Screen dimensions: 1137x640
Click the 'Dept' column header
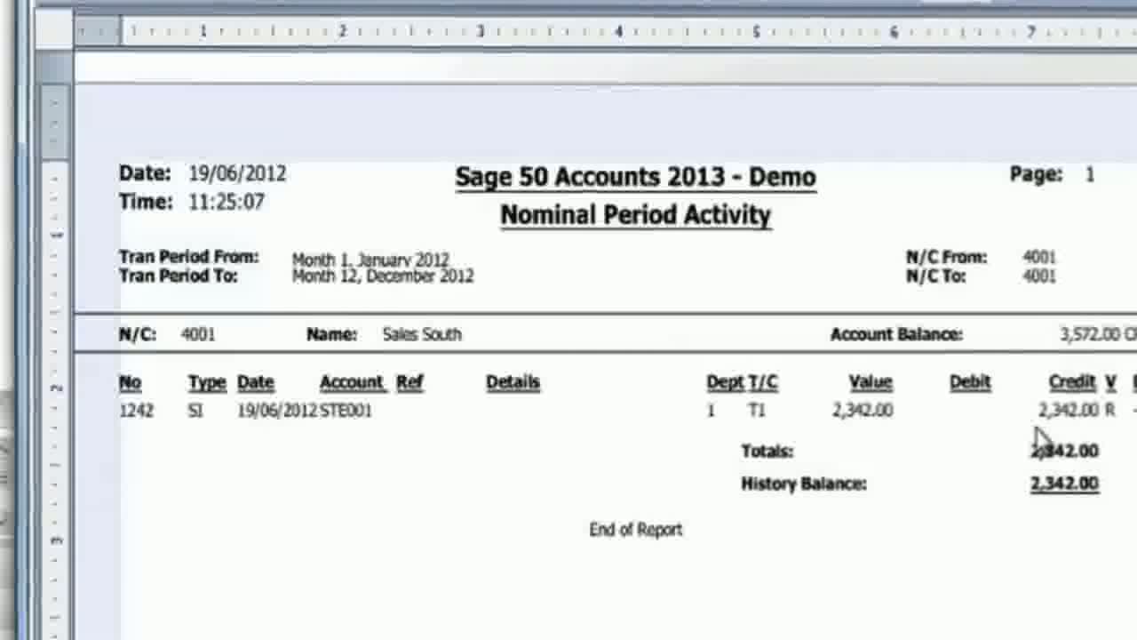(x=725, y=383)
